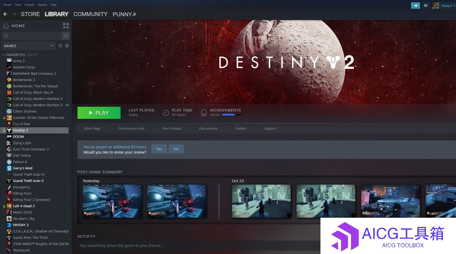This screenshot has height=254, width=456.
Task: Open the first Oct 23 screenshot thumbnail
Action: [261, 201]
